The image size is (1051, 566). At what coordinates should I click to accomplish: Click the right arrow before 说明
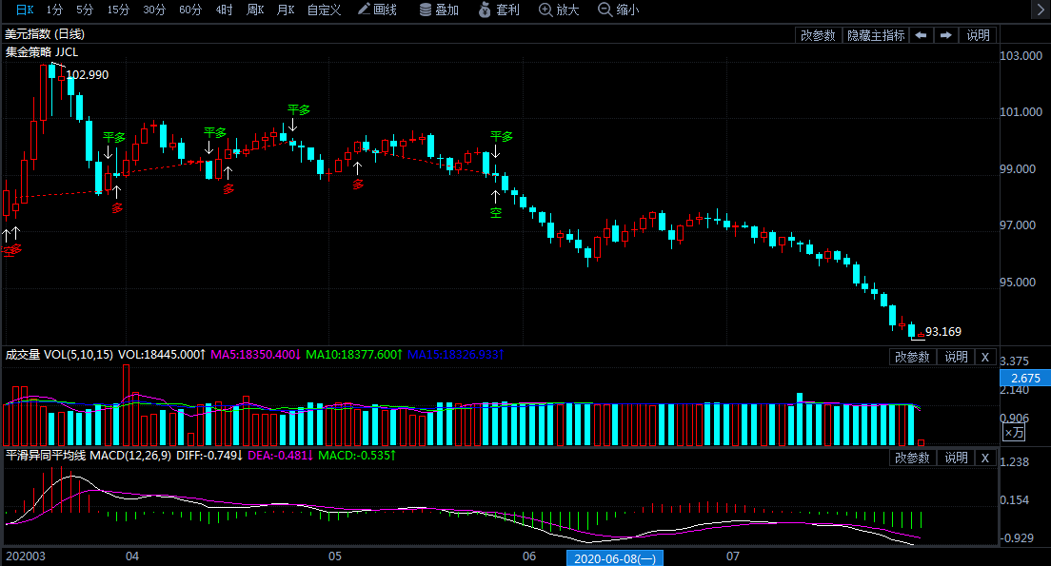(945, 35)
